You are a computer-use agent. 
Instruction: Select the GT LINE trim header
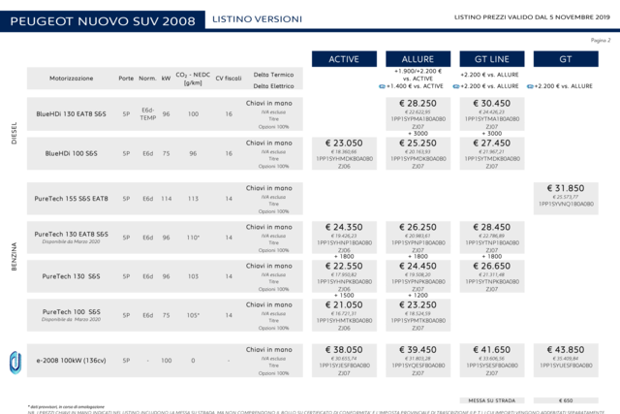492,59
